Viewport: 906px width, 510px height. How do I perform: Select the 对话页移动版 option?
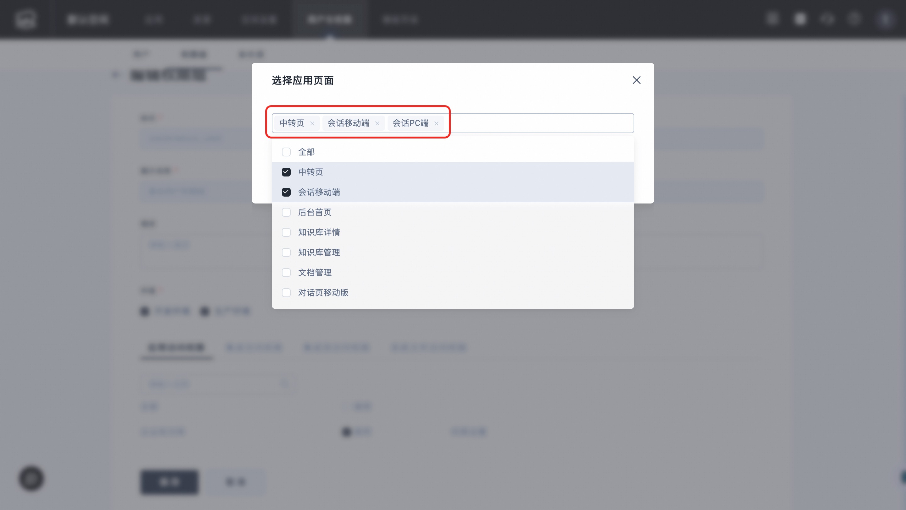[x=323, y=293]
